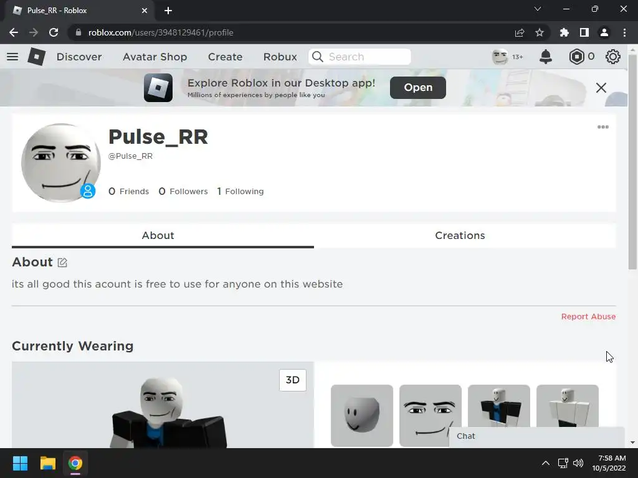The image size is (638, 478).
Task: Open the man face item thumbnail
Action: click(x=430, y=416)
